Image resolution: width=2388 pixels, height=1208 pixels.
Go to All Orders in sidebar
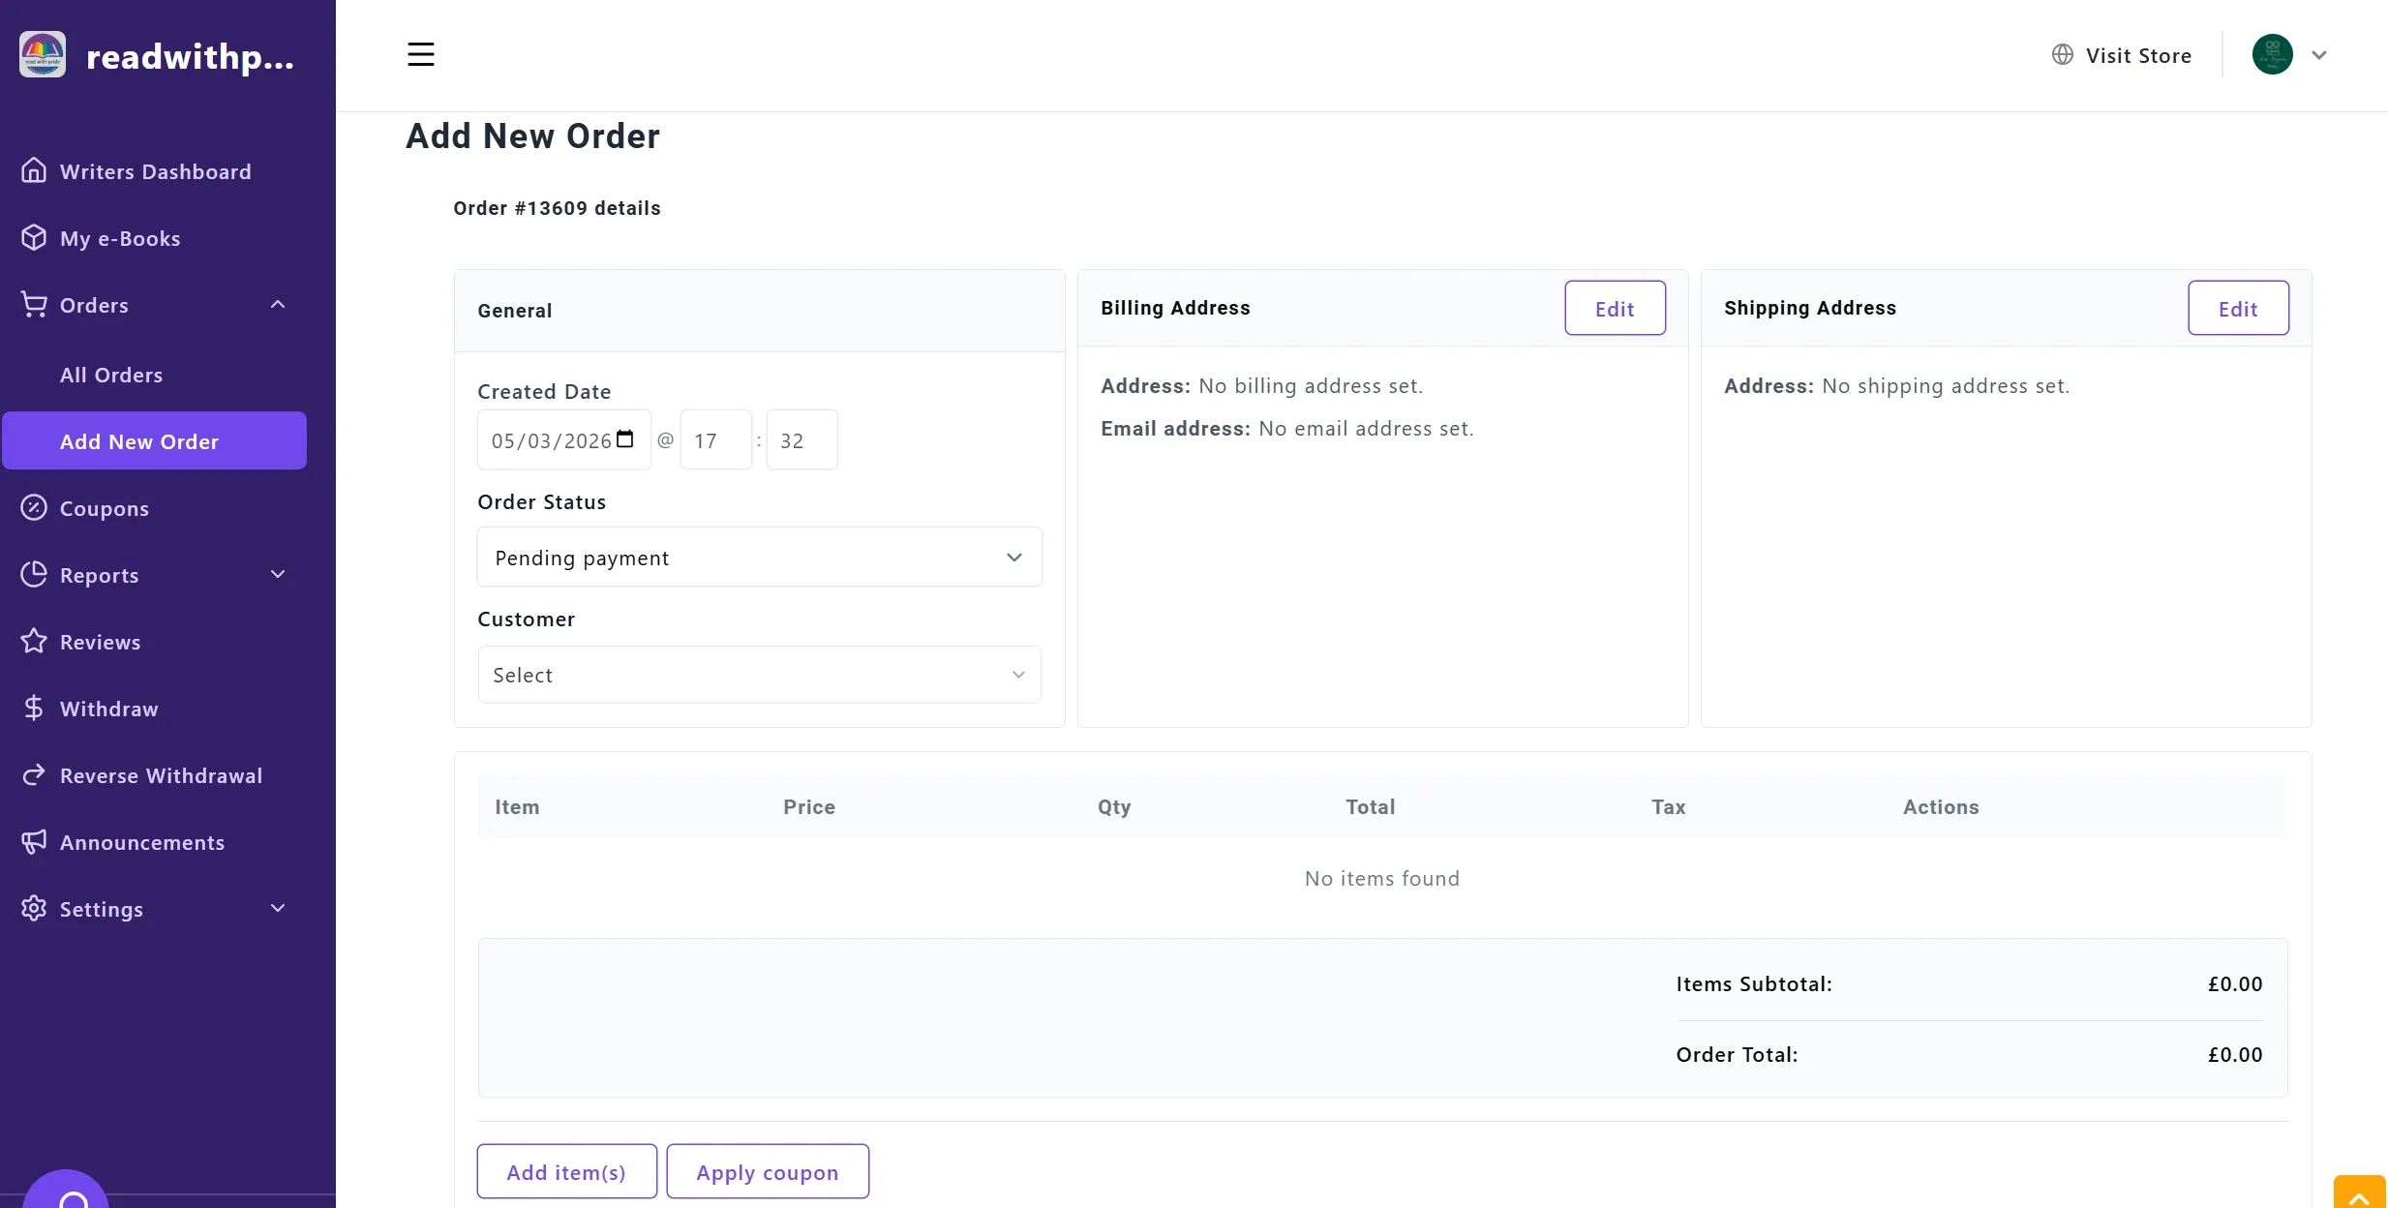click(x=111, y=375)
